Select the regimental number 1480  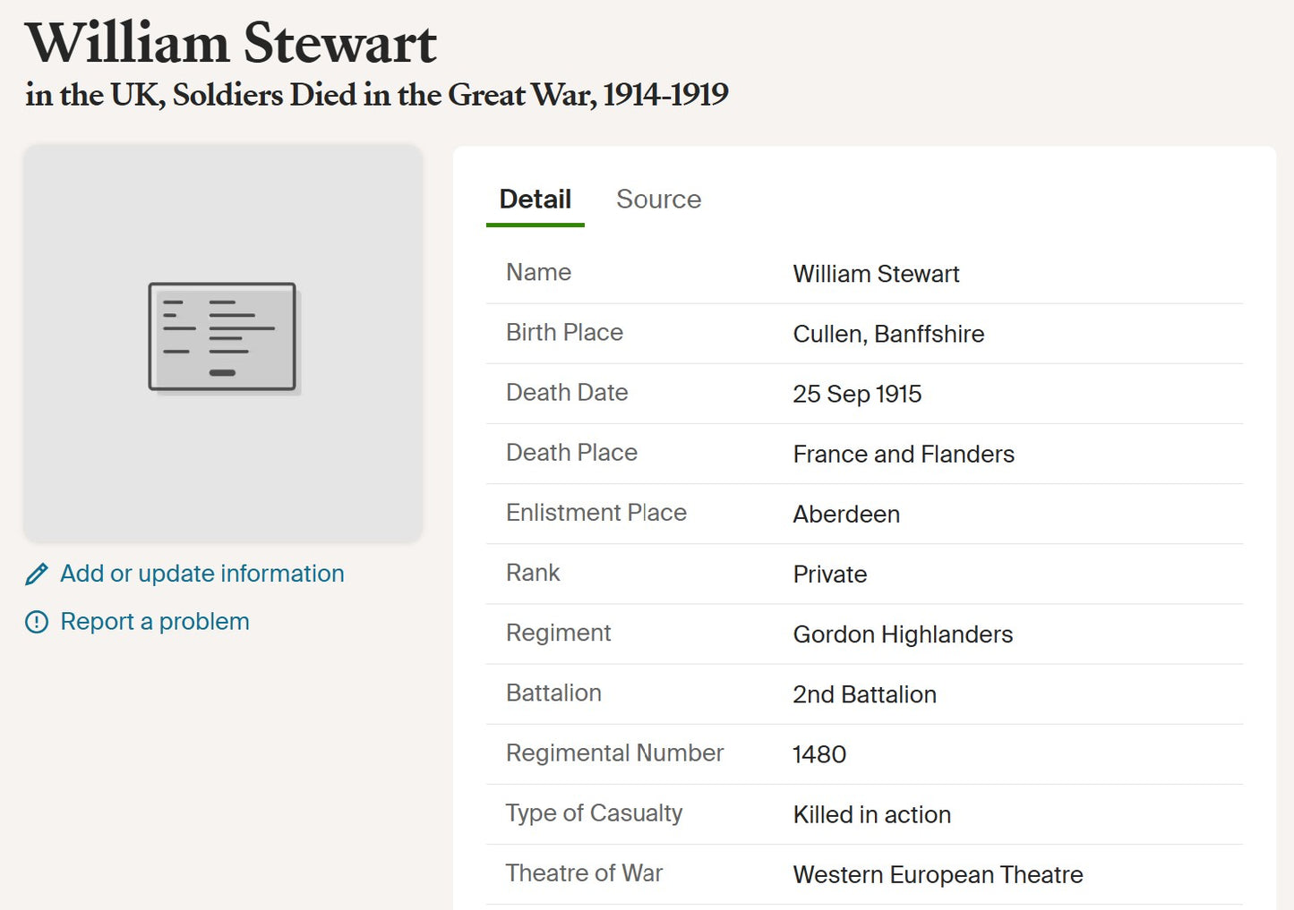(818, 754)
